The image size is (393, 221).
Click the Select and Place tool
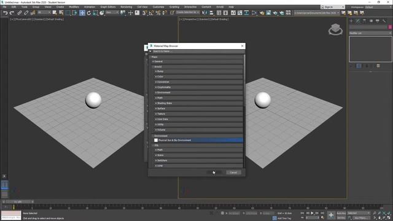(x=102, y=13)
